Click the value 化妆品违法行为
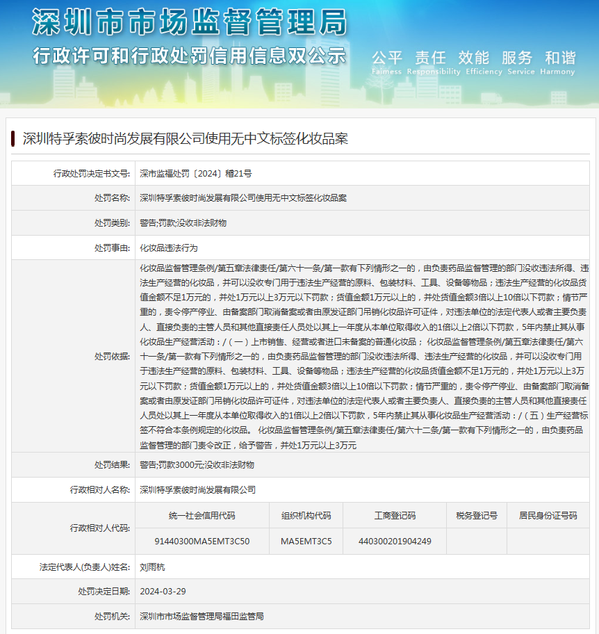This screenshot has height=634, width=599. 169,248
